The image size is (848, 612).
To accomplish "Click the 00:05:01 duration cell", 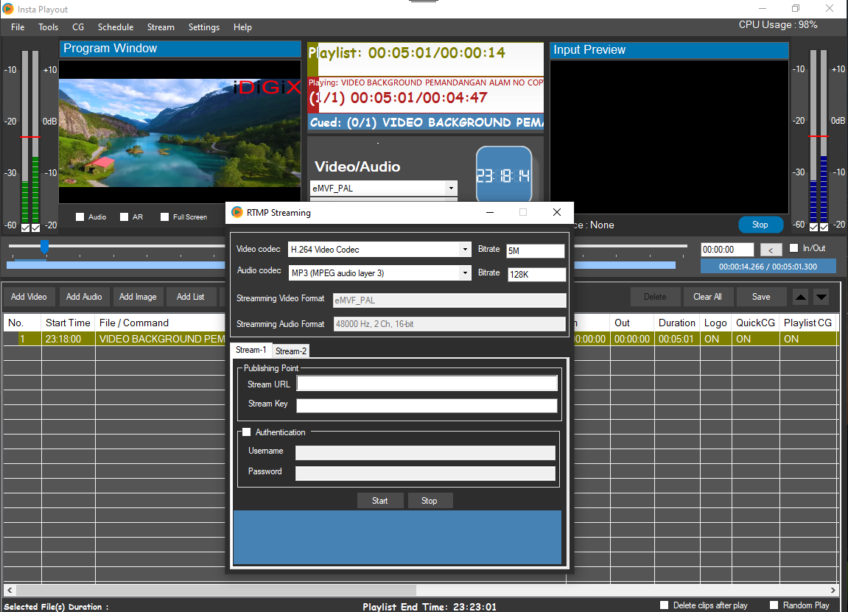I will click(x=676, y=339).
